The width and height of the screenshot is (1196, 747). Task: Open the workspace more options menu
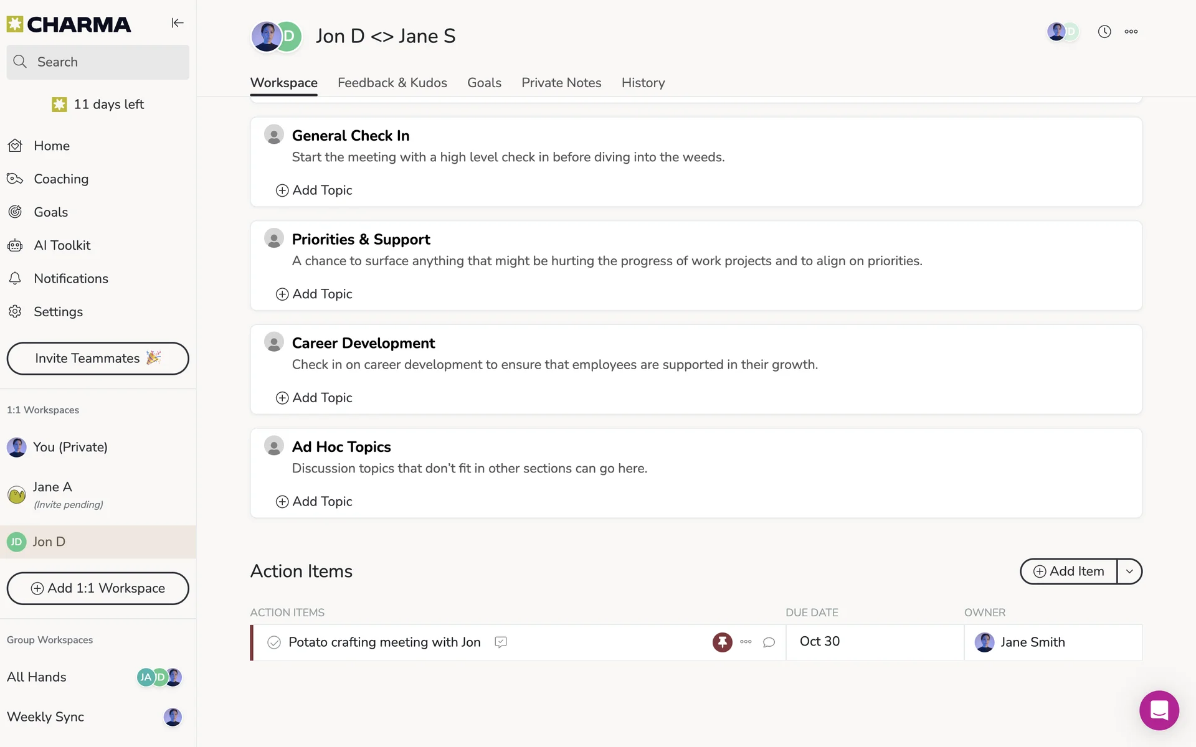pos(1131,32)
